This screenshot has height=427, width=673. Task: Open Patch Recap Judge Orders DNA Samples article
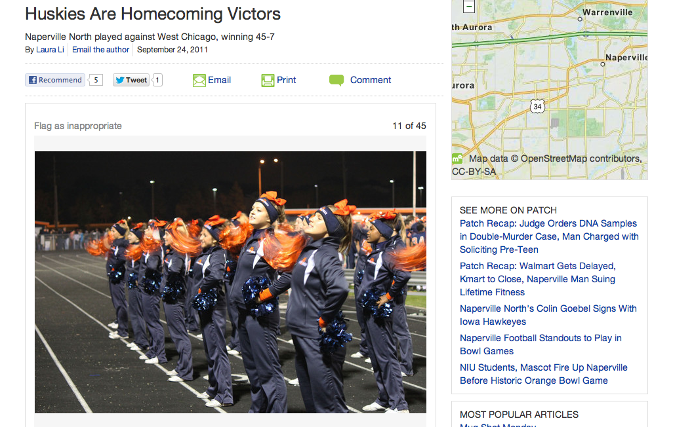click(x=549, y=236)
